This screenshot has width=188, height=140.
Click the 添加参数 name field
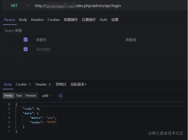(x=79, y=49)
